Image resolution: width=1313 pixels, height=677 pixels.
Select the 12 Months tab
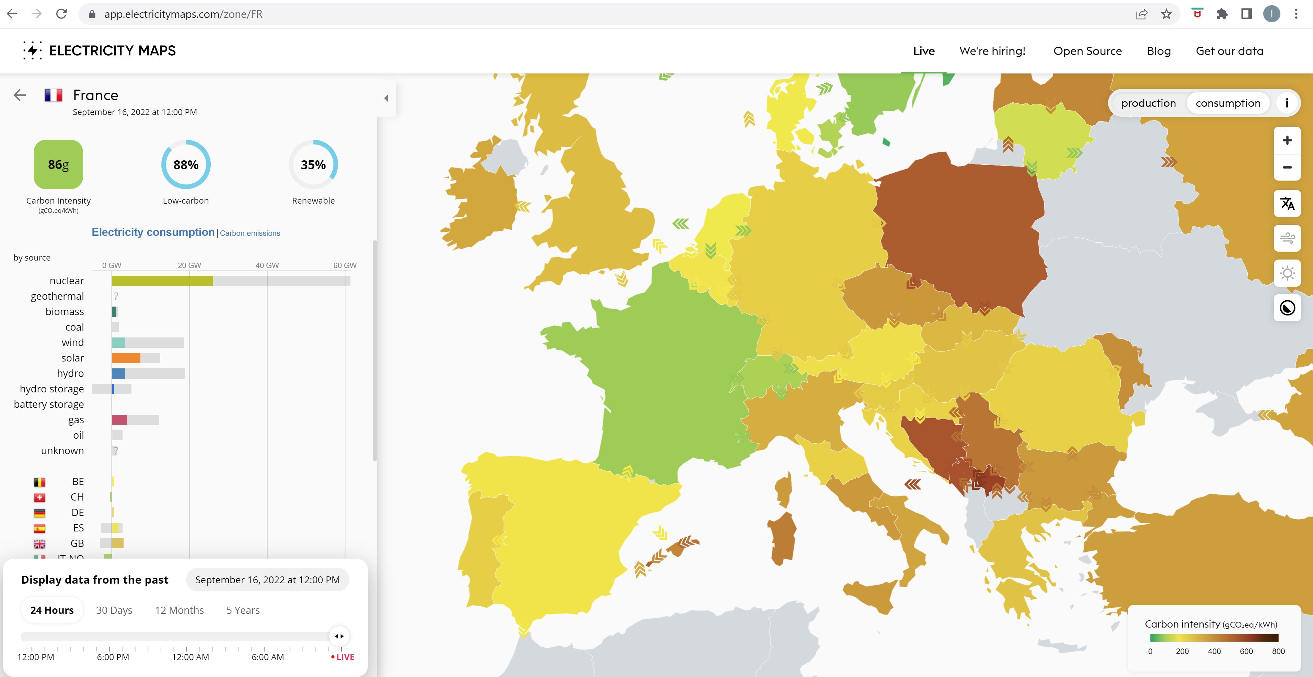coord(180,610)
